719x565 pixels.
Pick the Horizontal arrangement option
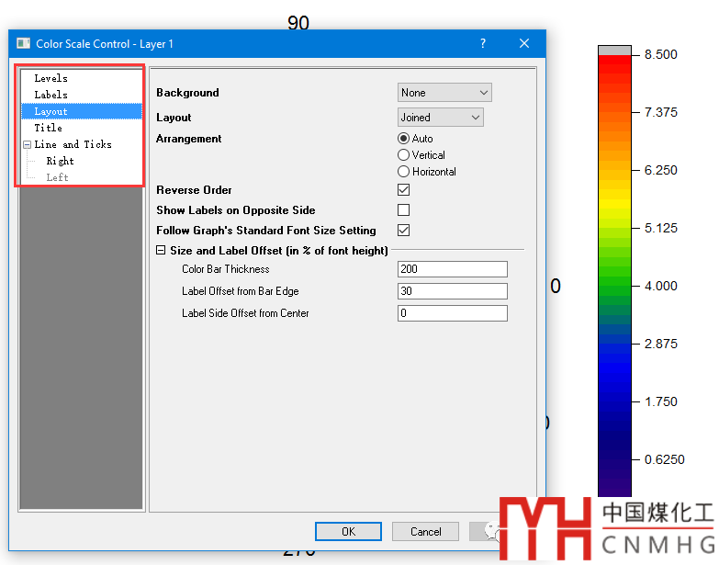[403, 172]
